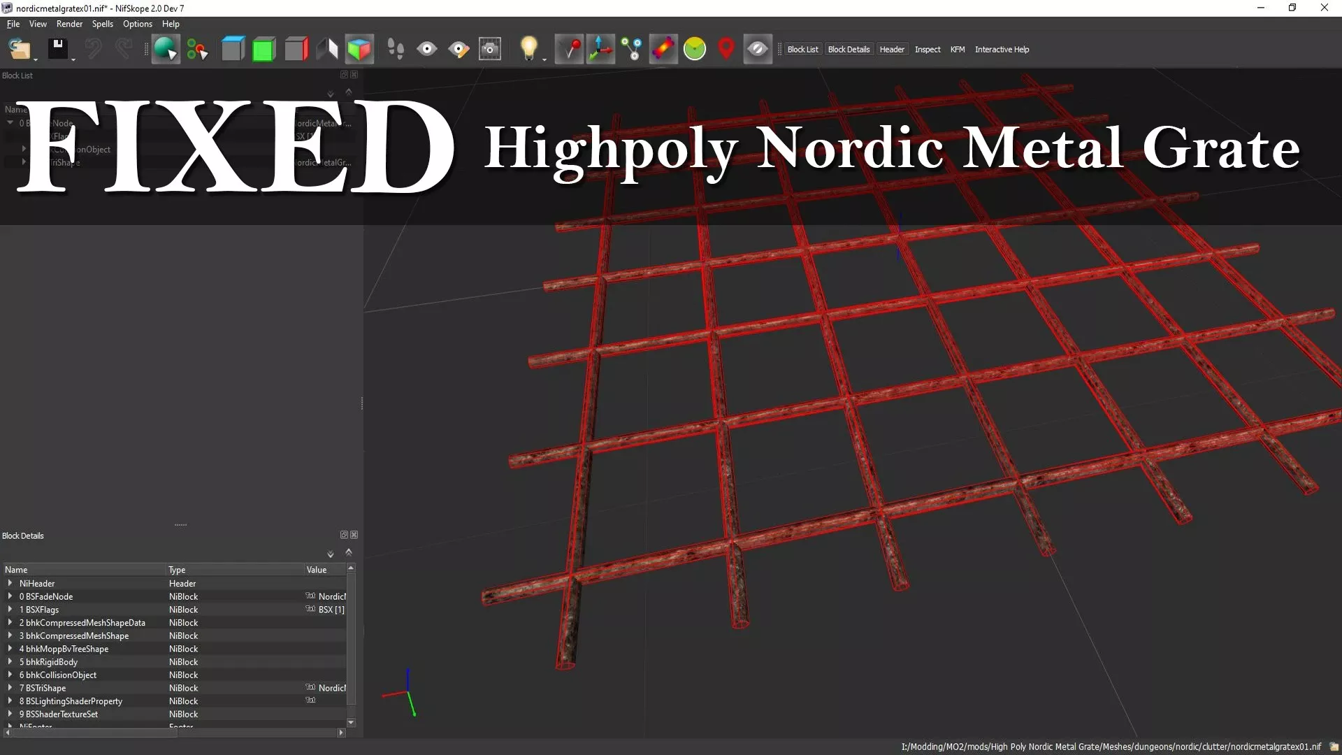Close the Block Details panel
The width and height of the screenshot is (1342, 755).
click(354, 535)
